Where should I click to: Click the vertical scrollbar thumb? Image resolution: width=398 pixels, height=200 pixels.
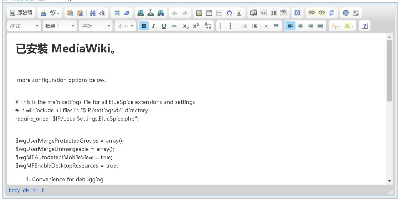pos(389,71)
